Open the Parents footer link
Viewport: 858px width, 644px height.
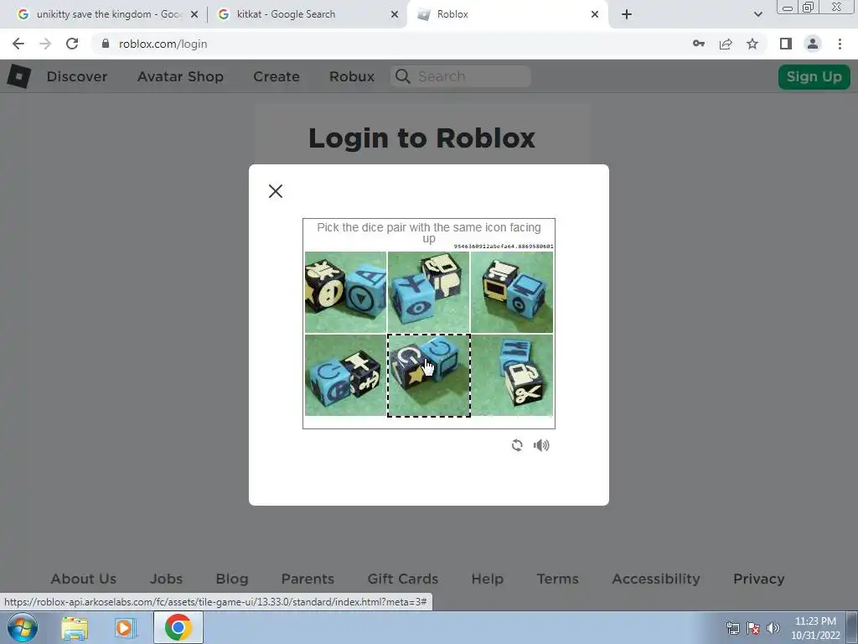308,579
